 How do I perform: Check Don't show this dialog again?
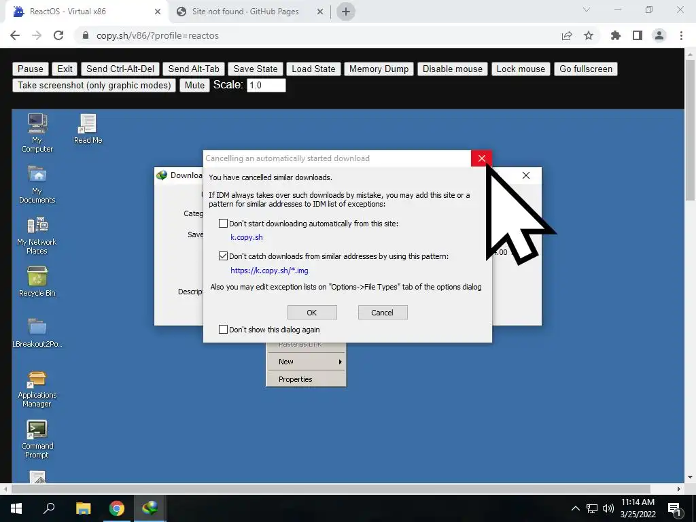(x=223, y=330)
